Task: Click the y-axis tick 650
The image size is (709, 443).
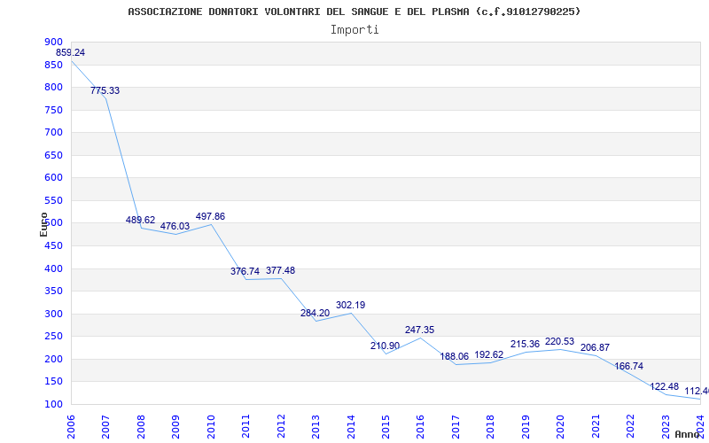Action: [53, 155]
